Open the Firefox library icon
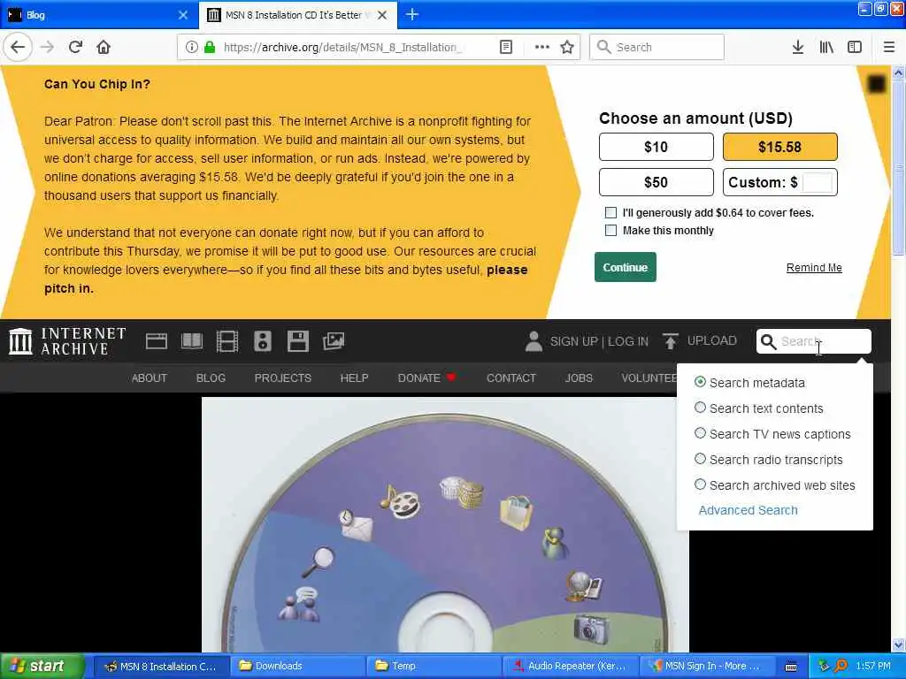906x679 pixels. [826, 48]
